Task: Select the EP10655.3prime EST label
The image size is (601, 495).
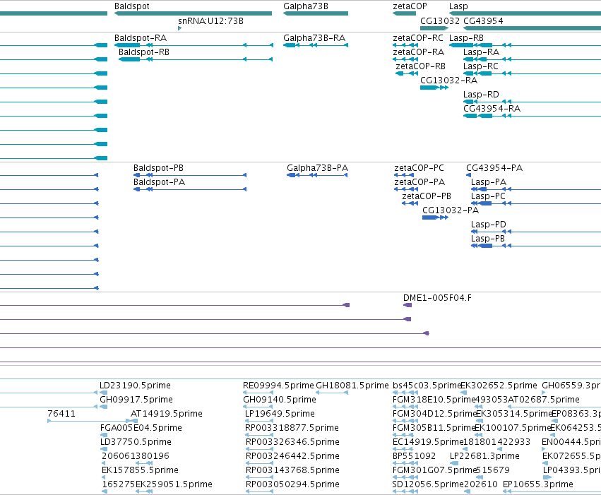Action: tap(538, 484)
